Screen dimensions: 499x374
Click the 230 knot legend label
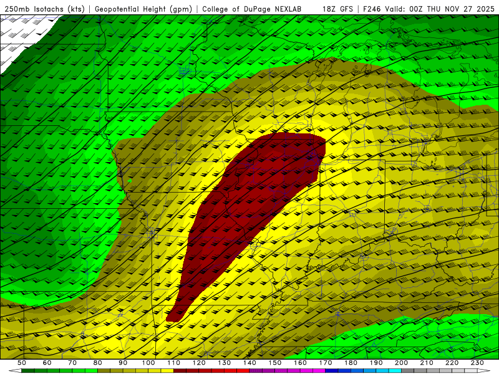477,363
